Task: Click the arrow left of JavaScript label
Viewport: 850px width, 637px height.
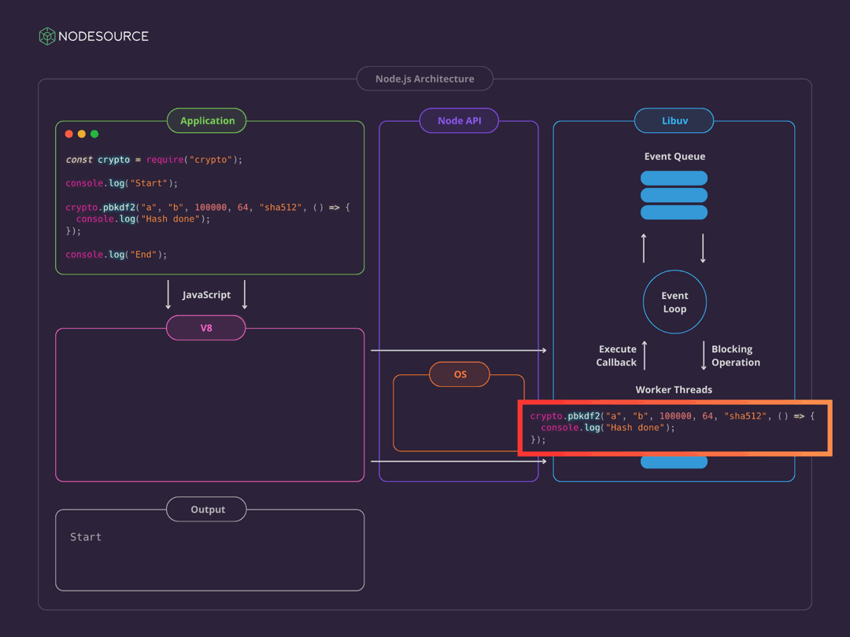Action: (x=168, y=295)
